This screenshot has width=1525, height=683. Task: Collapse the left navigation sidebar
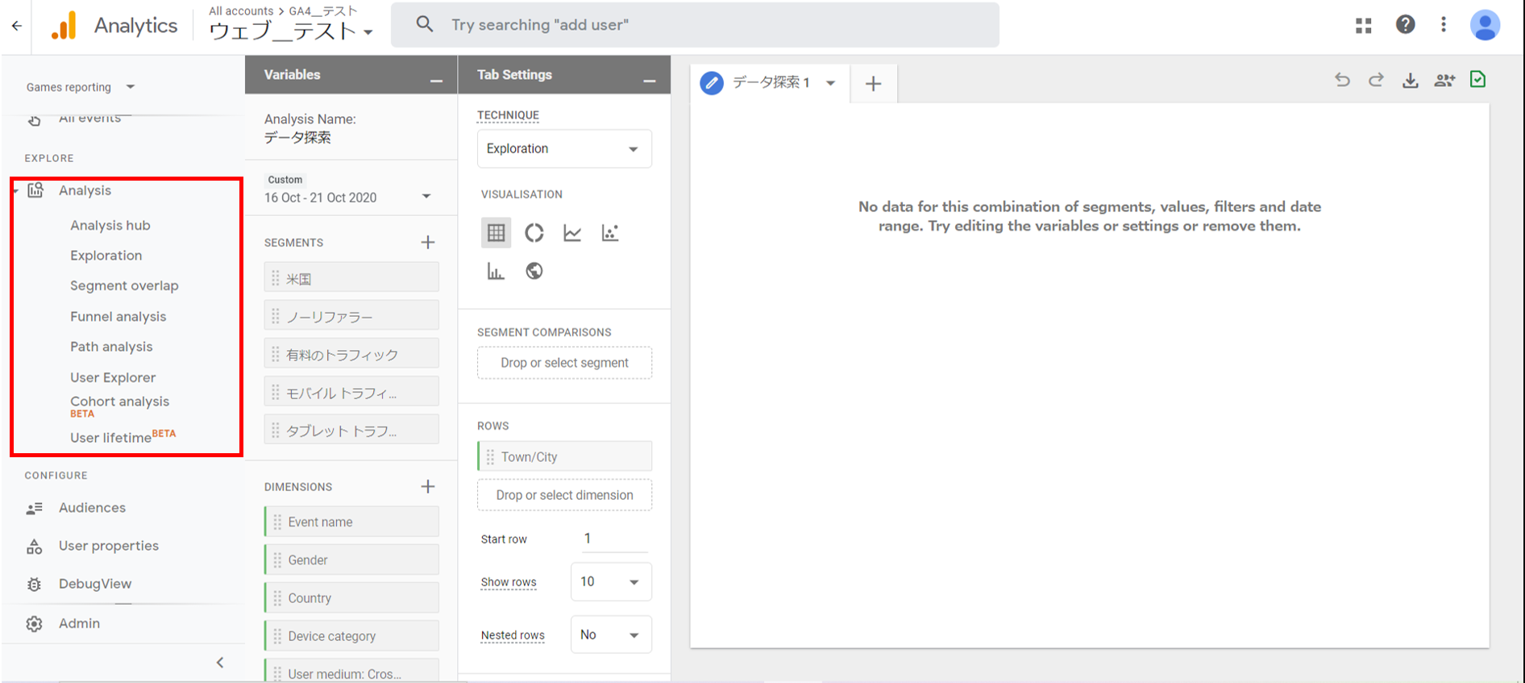click(220, 662)
